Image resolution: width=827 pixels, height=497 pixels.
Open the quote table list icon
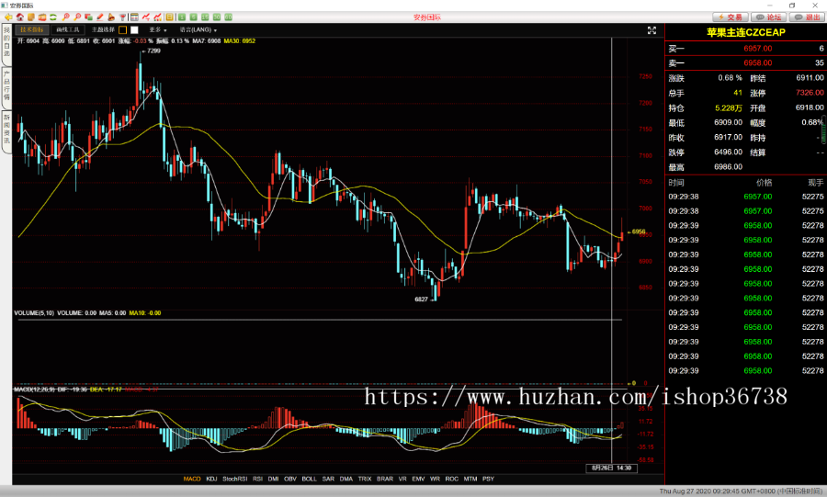[x=134, y=17]
